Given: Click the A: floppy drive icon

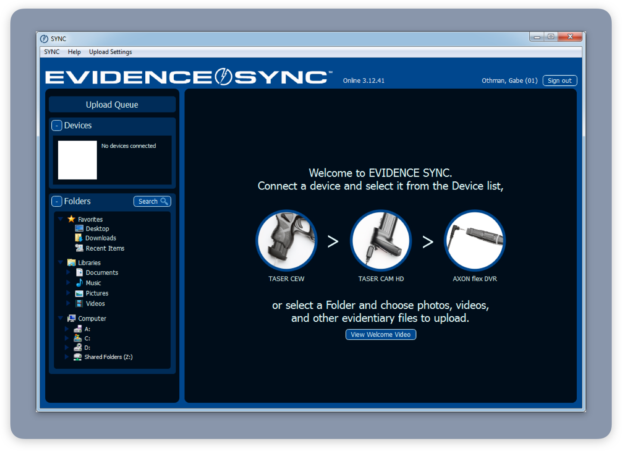Looking at the screenshot, I should pos(78,329).
